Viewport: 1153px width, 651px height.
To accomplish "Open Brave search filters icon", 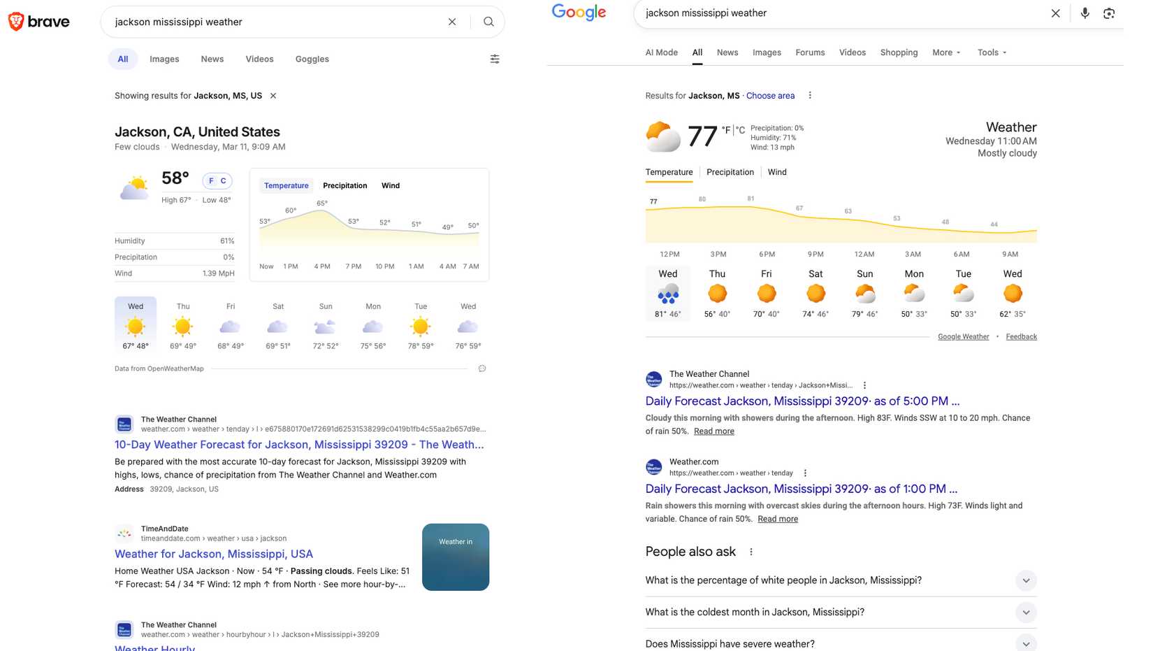I will pyautogui.click(x=495, y=59).
